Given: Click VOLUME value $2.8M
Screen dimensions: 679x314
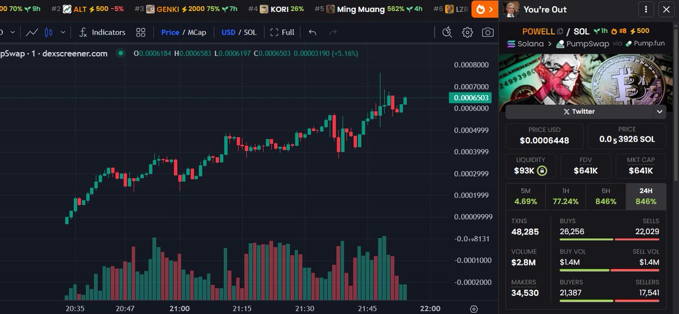Looking at the screenshot, I should [x=523, y=263].
